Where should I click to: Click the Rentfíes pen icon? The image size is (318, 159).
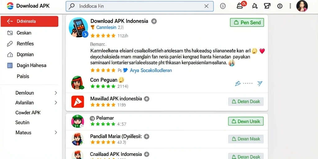(x=10, y=44)
